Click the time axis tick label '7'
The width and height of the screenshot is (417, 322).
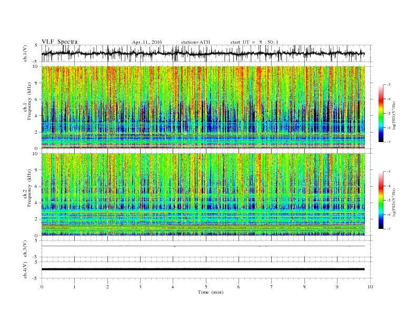[272, 287]
